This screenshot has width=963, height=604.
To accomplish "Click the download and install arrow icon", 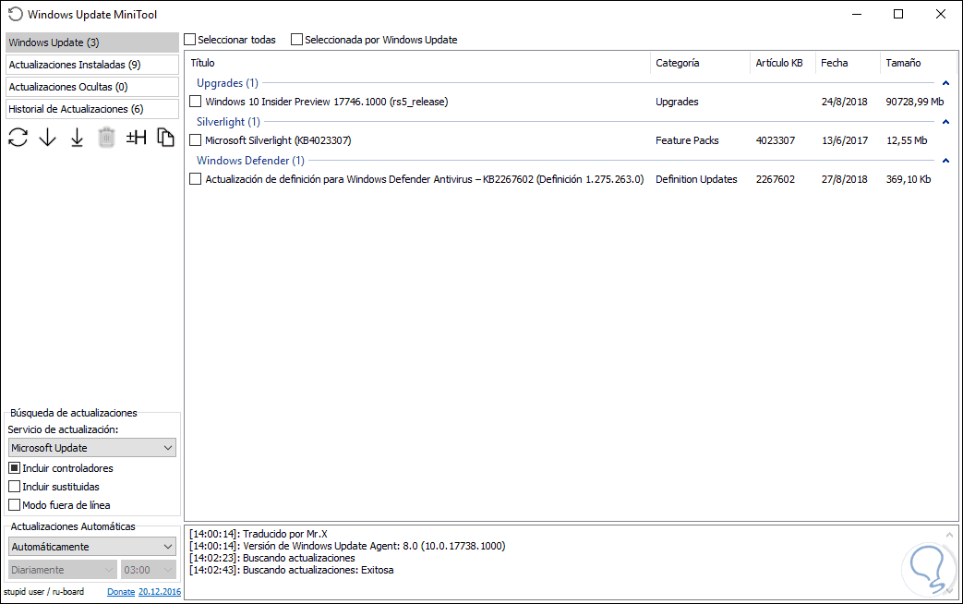I will [x=77, y=137].
